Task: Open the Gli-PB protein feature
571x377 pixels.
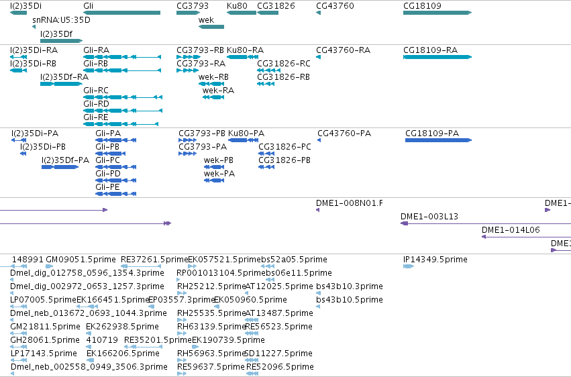Action: coord(111,154)
